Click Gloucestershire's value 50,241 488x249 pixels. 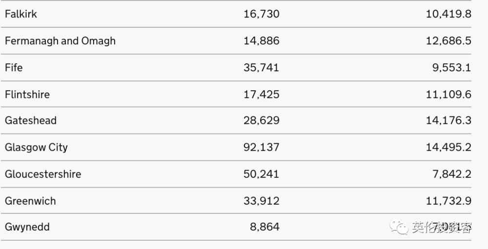(262, 174)
